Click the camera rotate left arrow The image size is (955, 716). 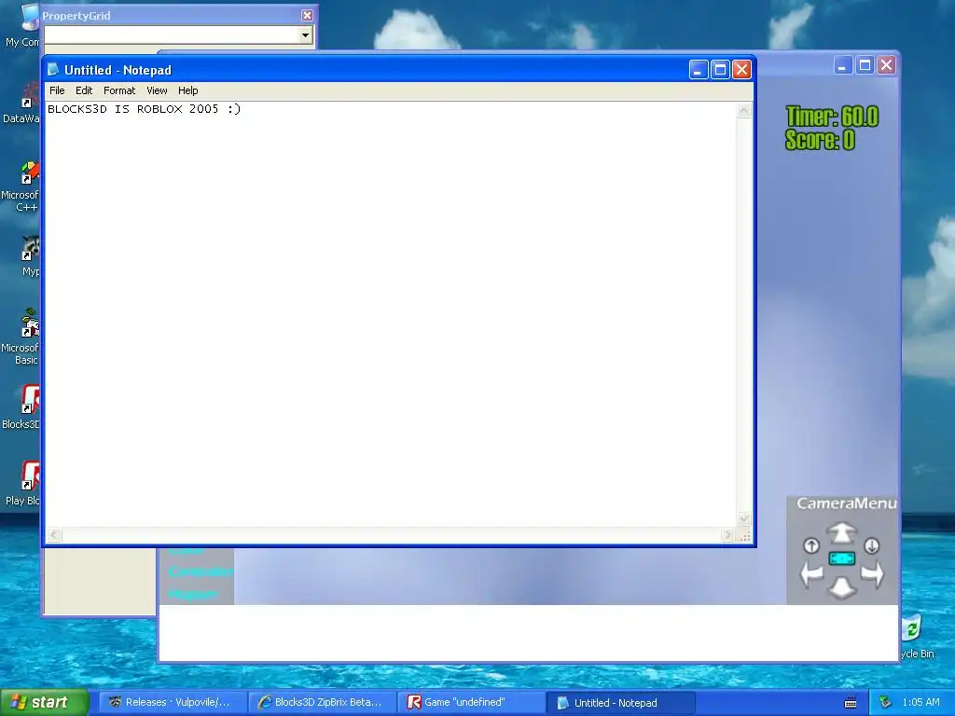tap(811, 573)
